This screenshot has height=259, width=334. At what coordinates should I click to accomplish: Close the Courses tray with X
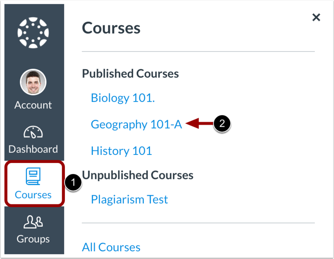[316, 18]
